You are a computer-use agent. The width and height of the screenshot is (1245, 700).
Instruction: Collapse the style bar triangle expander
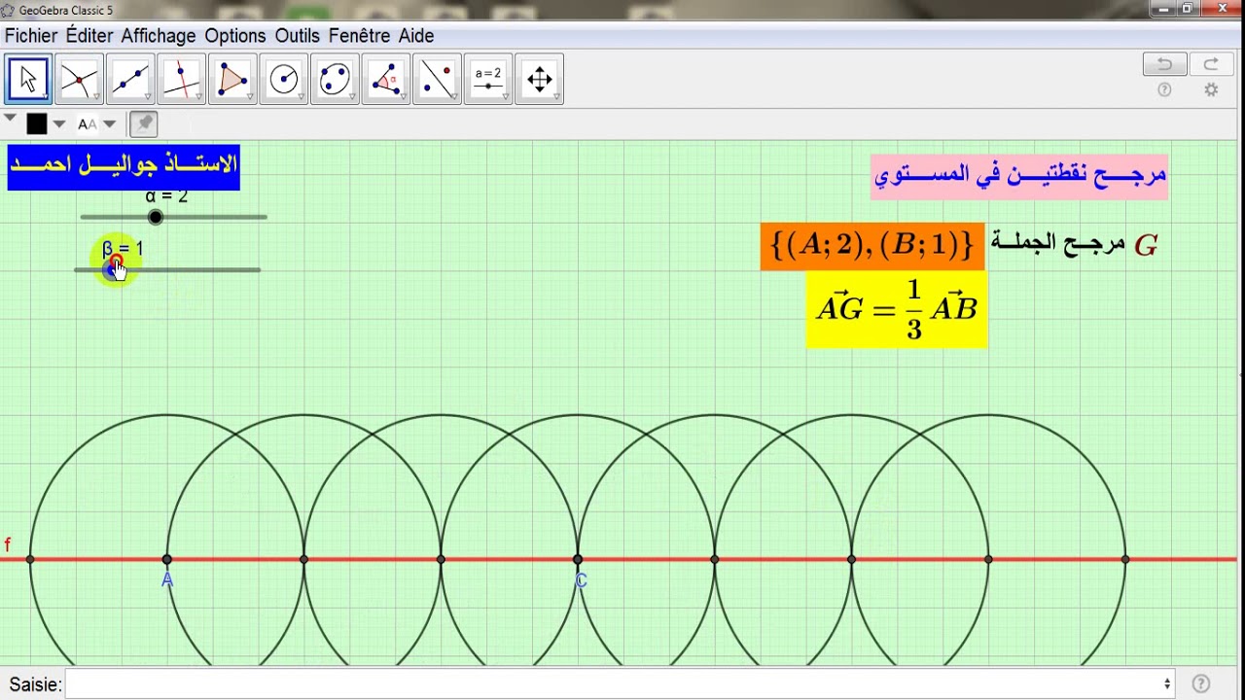10,119
